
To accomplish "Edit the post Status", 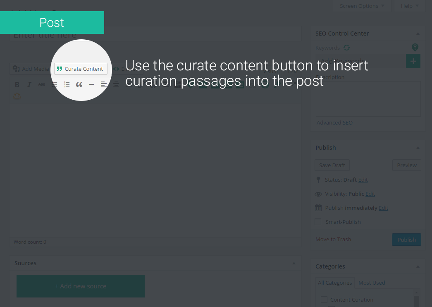I will (x=363, y=180).
